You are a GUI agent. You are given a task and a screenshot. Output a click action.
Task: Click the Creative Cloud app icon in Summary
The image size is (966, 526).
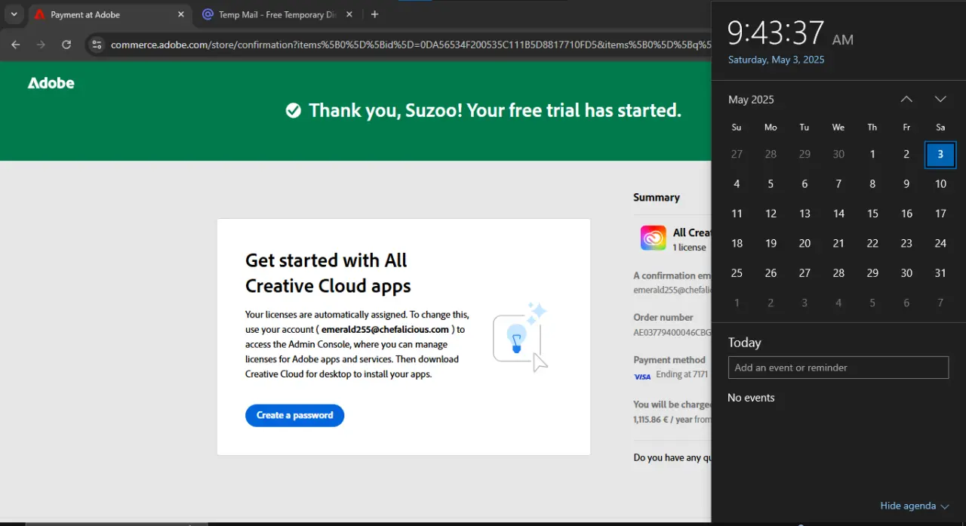tap(653, 238)
